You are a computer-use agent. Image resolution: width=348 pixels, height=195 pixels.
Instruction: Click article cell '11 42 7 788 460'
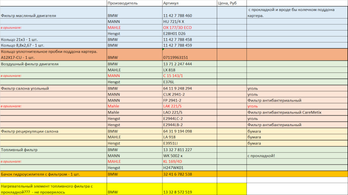[x=190, y=12]
